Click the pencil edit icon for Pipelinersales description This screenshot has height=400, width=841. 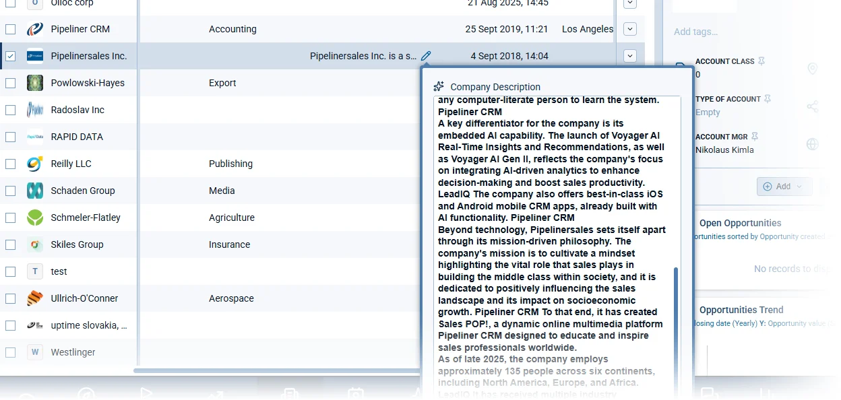pos(426,56)
